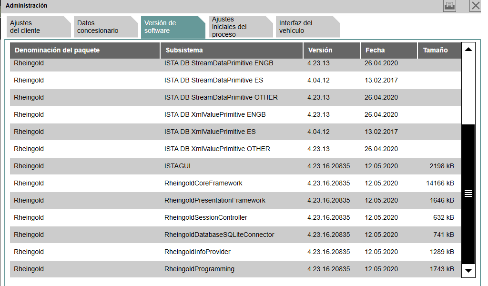
Task: Go to Interfaz del vehículo tab
Action: point(308,27)
